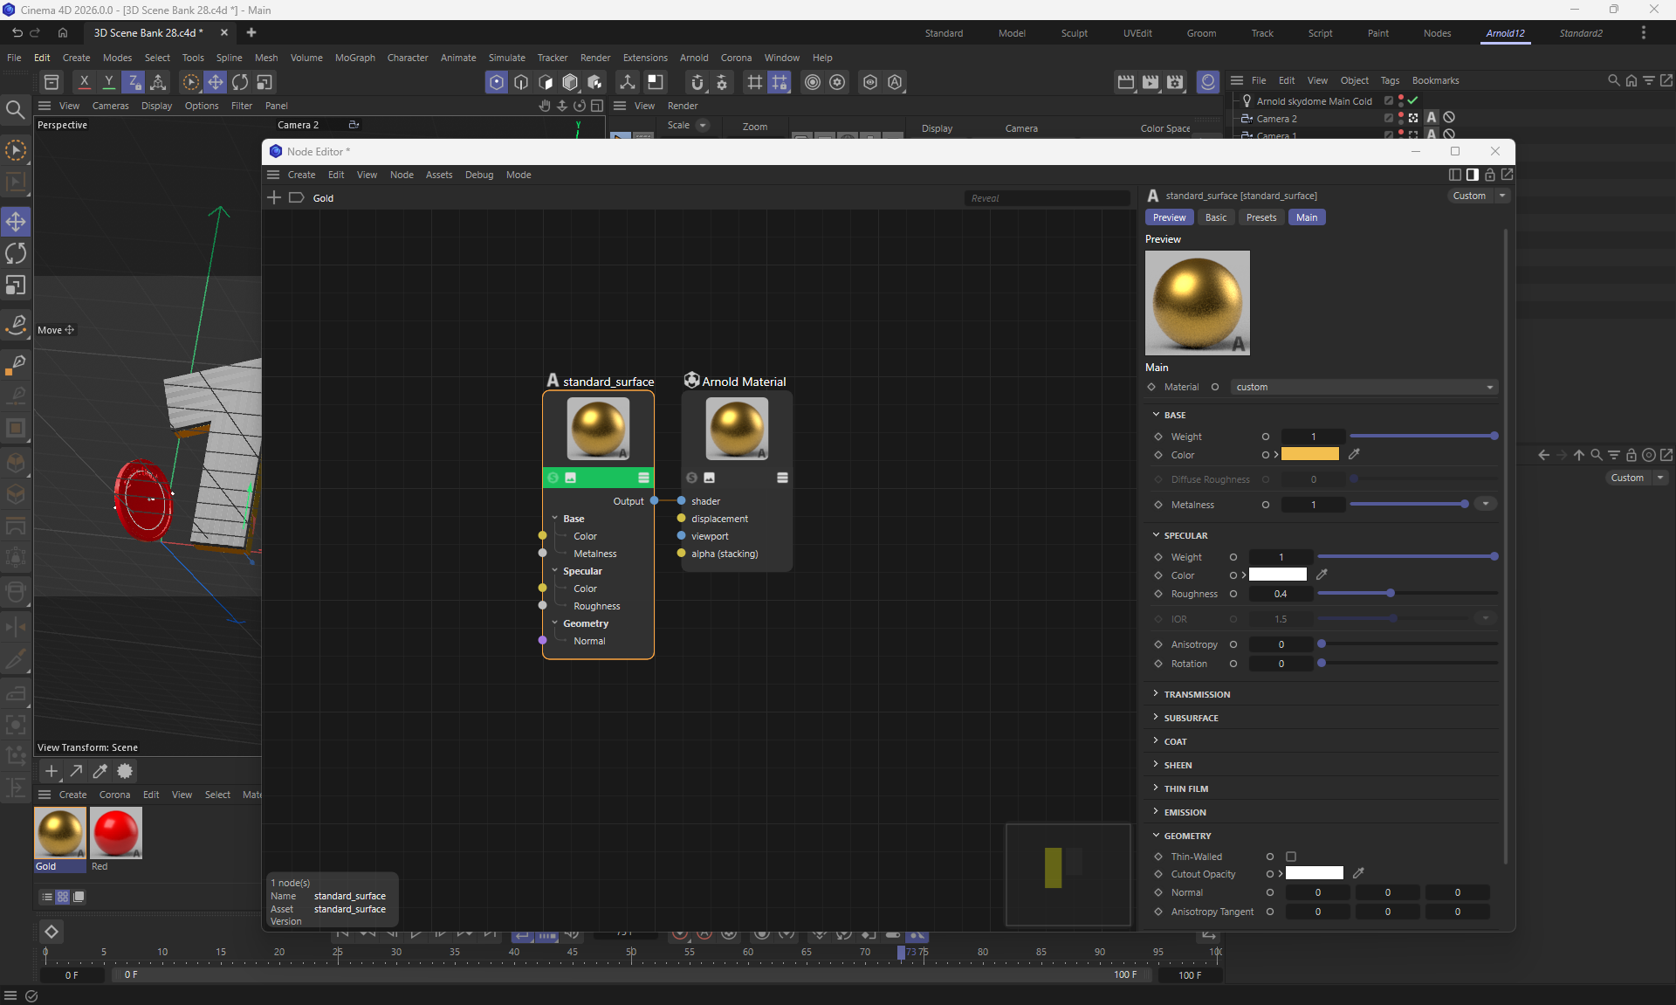This screenshot has width=1676, height=1005.
Task: Enable the Thin-Walled checkbox
Action: coord(1291,857)
